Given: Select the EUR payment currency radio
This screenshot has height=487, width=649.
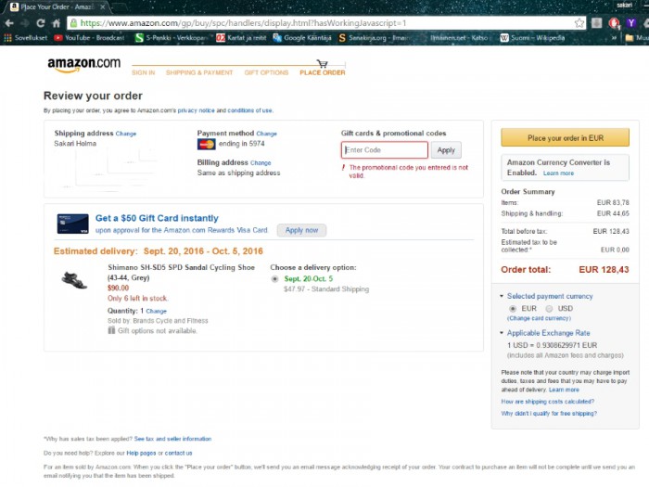Looking at the screenshot, I should coord(513,309).
